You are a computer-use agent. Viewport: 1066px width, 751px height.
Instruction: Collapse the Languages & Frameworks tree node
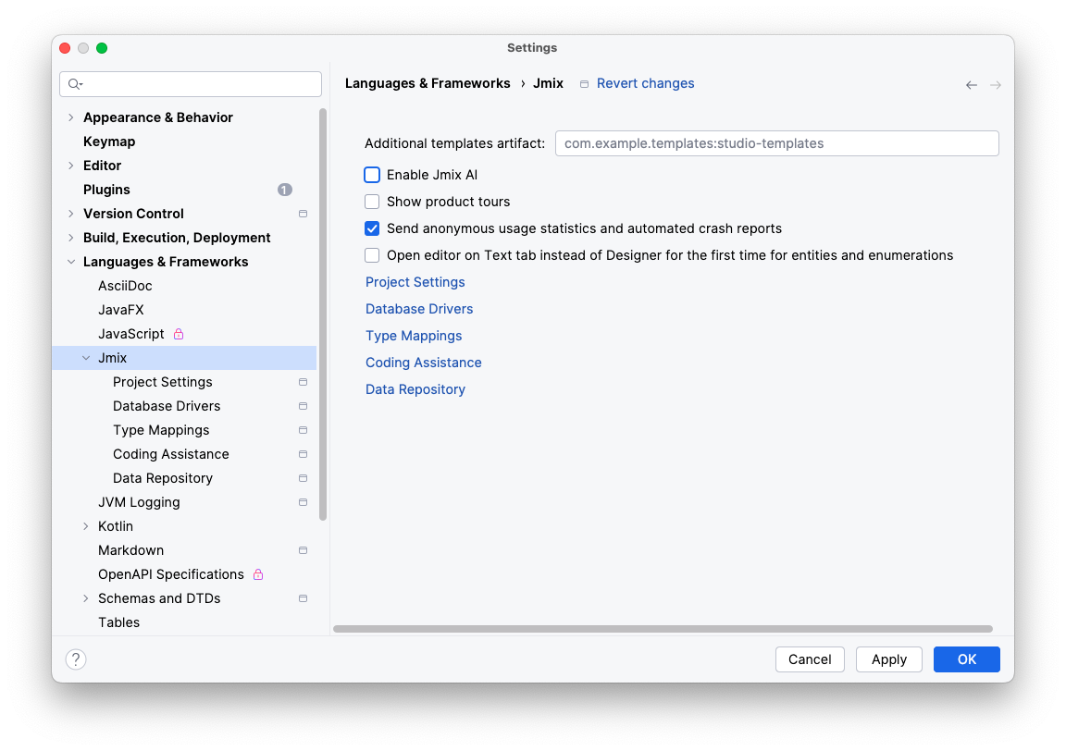point(71,261)
